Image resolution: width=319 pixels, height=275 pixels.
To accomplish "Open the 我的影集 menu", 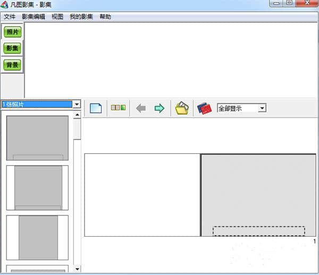I will 81,16.
